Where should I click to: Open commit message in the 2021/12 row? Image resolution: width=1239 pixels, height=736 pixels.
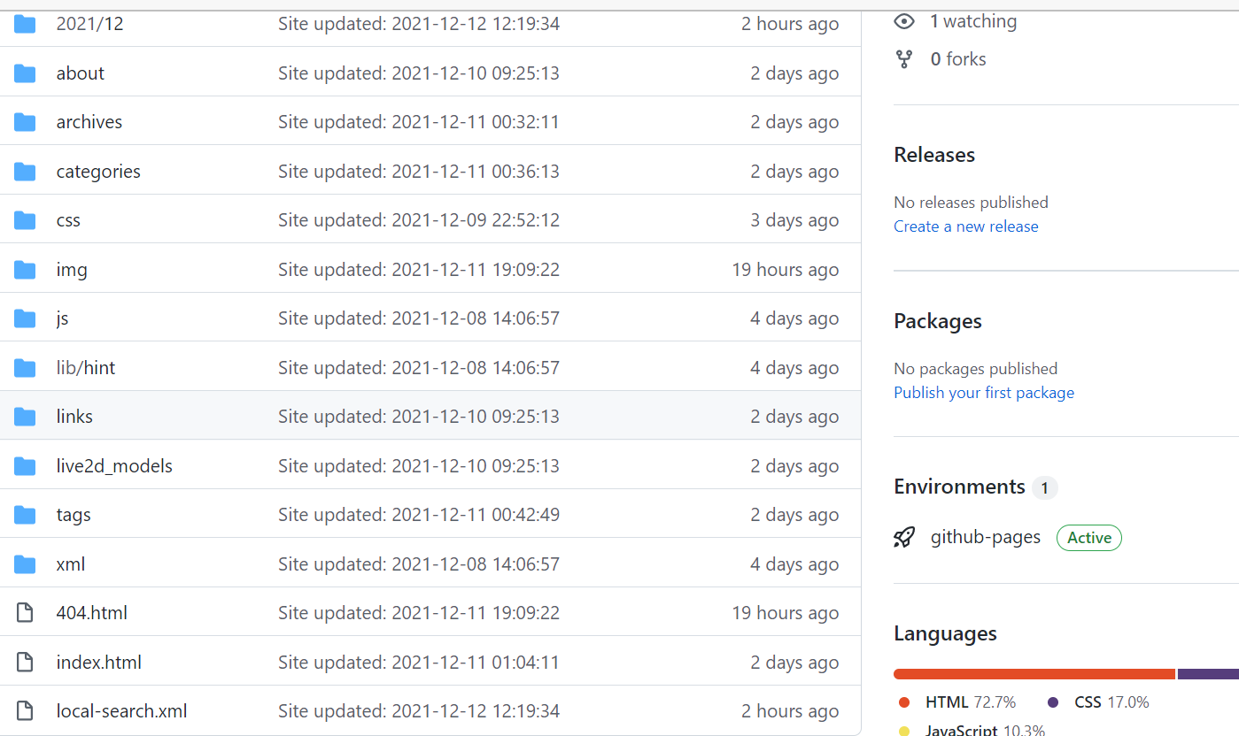click(419, 24)
